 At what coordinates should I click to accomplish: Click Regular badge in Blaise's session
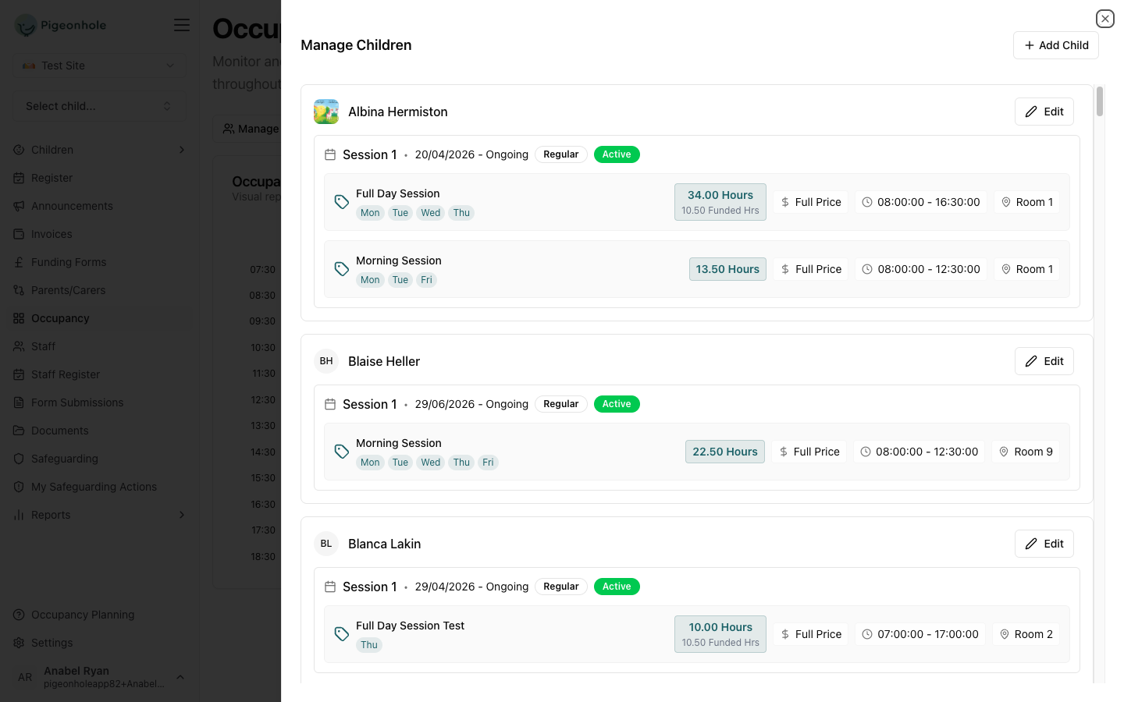click(560, 404)
